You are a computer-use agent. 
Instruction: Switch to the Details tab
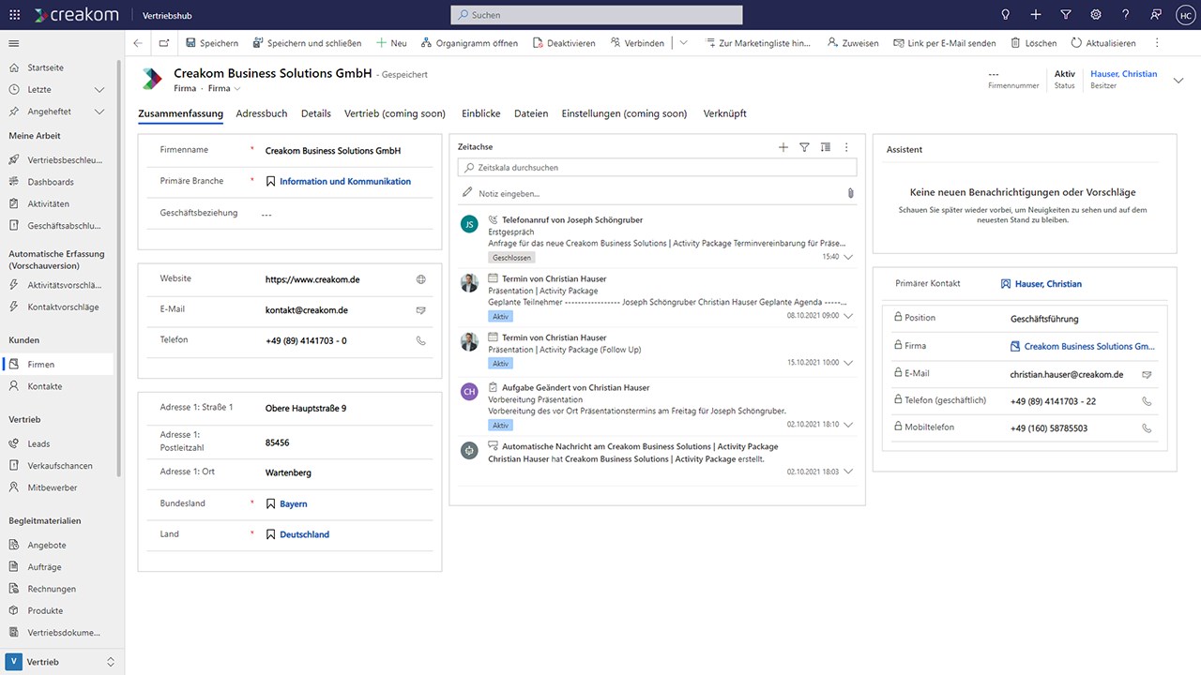click(316, 113)
